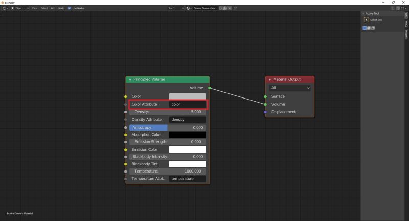
Task: Open the View menu
Action: pos(35,8)
